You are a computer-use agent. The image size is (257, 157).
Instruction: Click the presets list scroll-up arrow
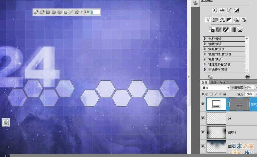(x=247, y=38)
